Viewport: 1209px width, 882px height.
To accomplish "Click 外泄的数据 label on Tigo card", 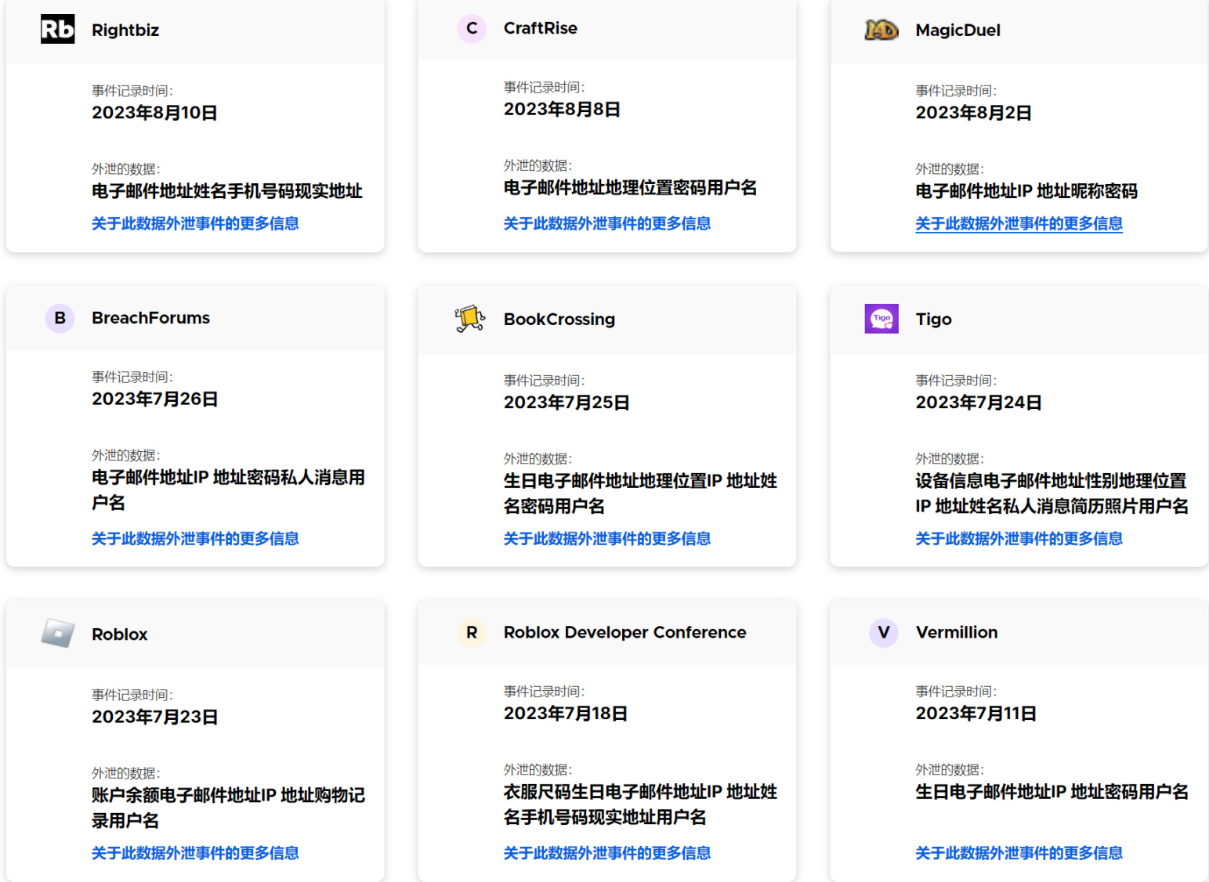I will pyautogui.click(x=950, y=459).
